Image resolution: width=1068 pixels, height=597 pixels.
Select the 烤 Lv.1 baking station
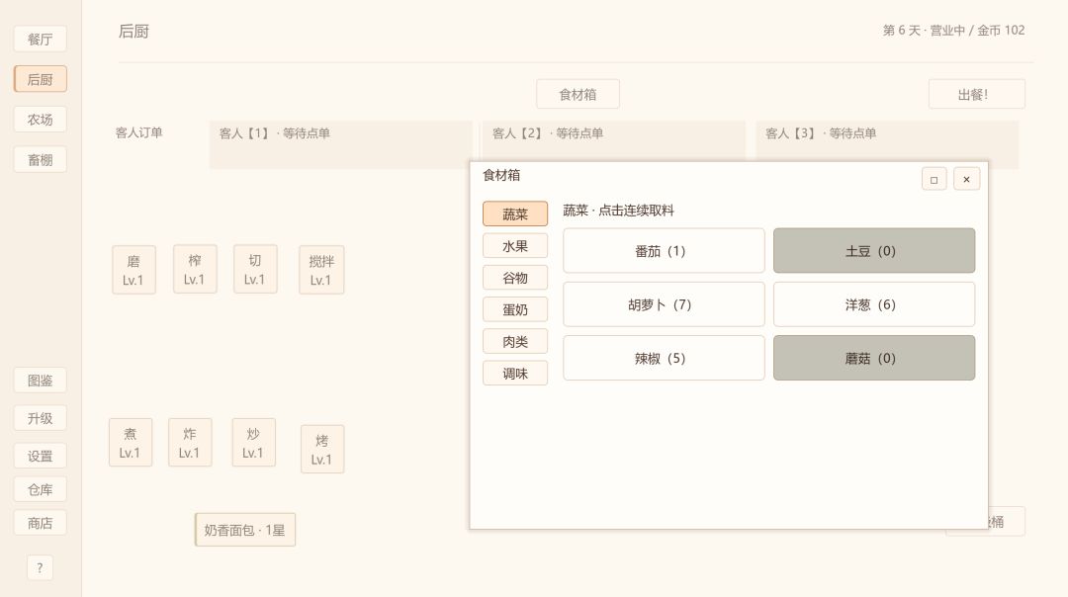click(322, 450)
